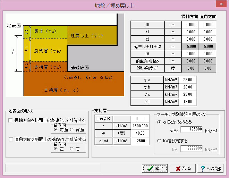Edit γa value 23.00

point(188,80)
